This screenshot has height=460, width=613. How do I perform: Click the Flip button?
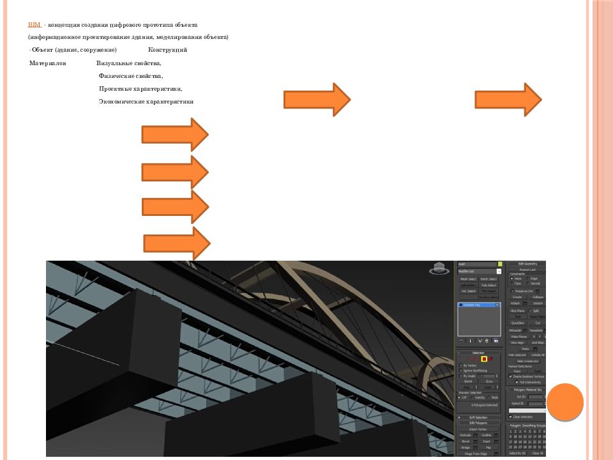[488, 447]
